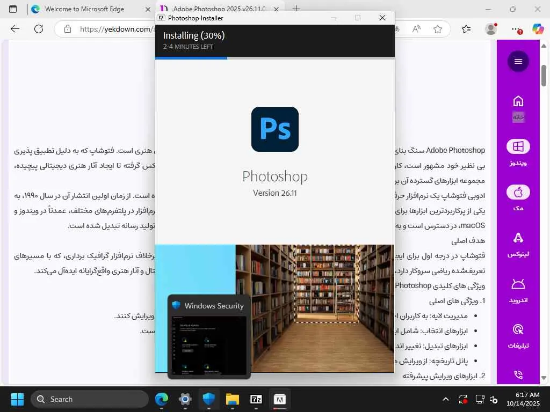
Task: Click the تبلیغات label in sidebar
Action: click(518, 345)
